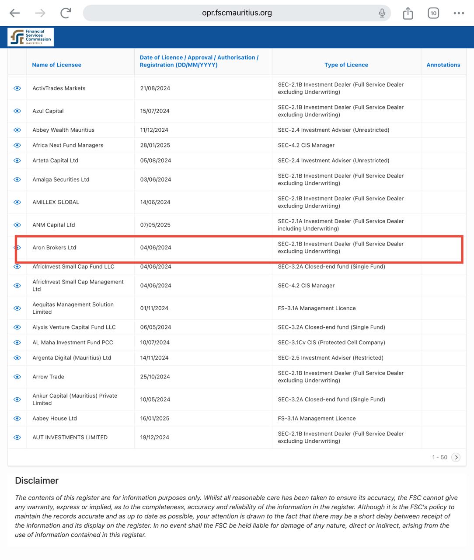View details for Amalga Securities Ltd
The width and height of the screenshot is (474, 560).
click(17, 179)
